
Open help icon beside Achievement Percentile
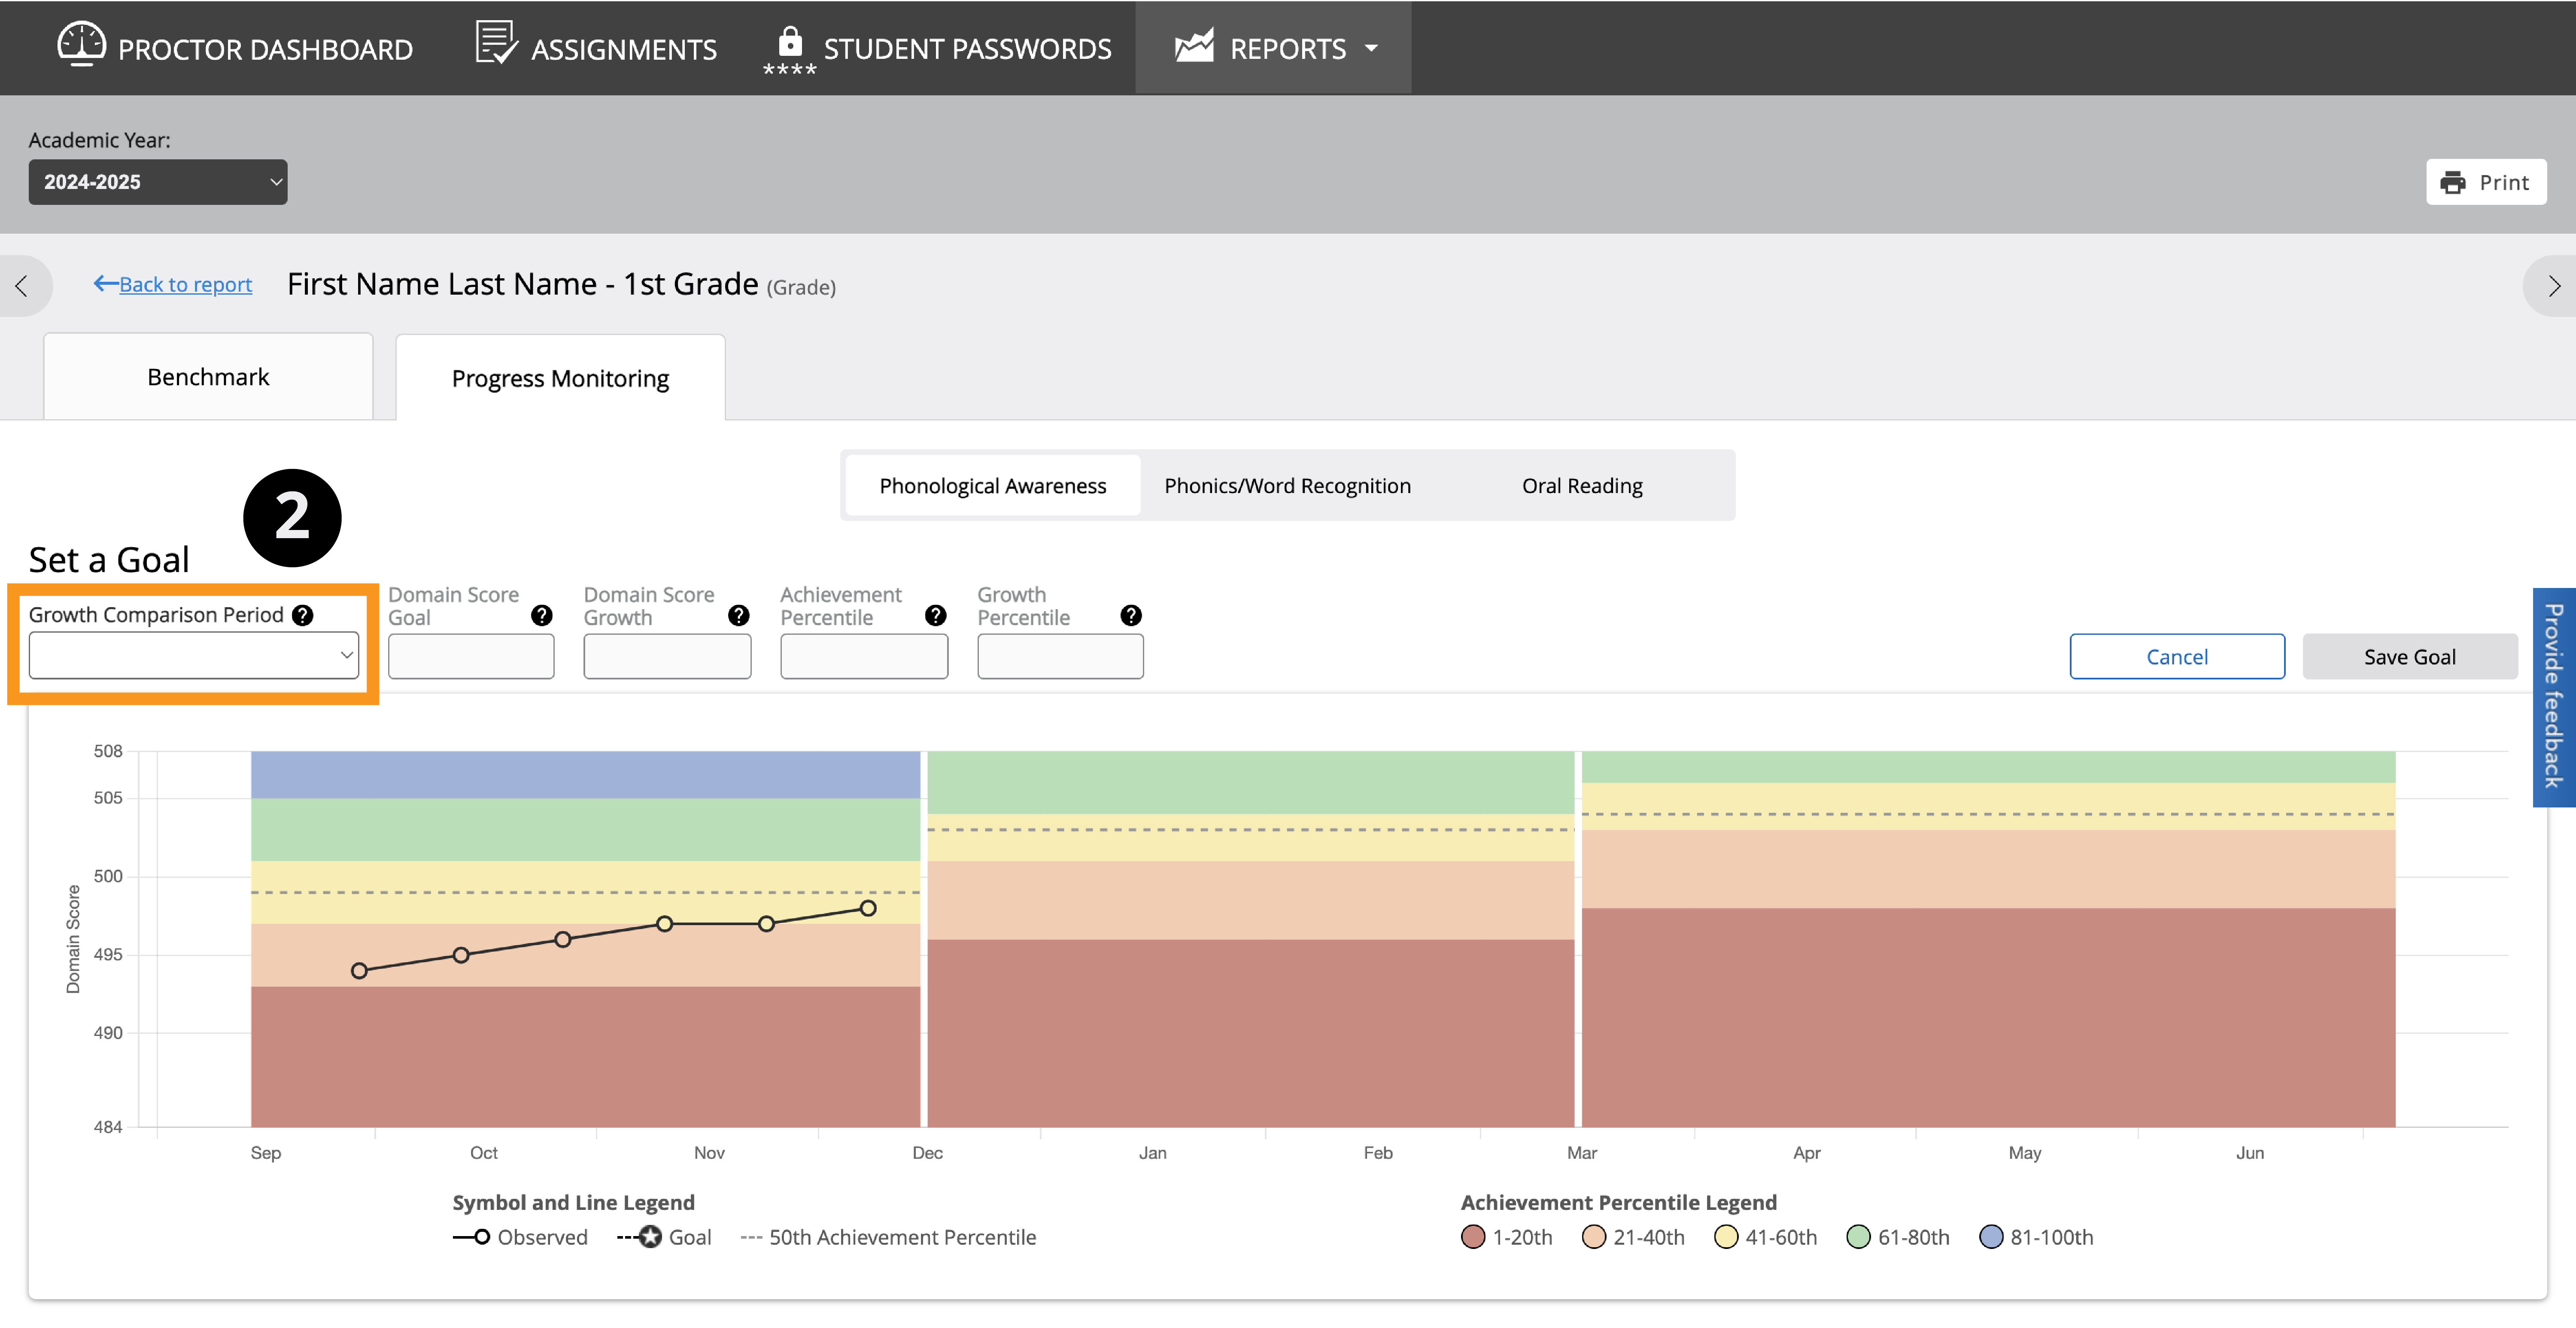click(x=935, y=615)
